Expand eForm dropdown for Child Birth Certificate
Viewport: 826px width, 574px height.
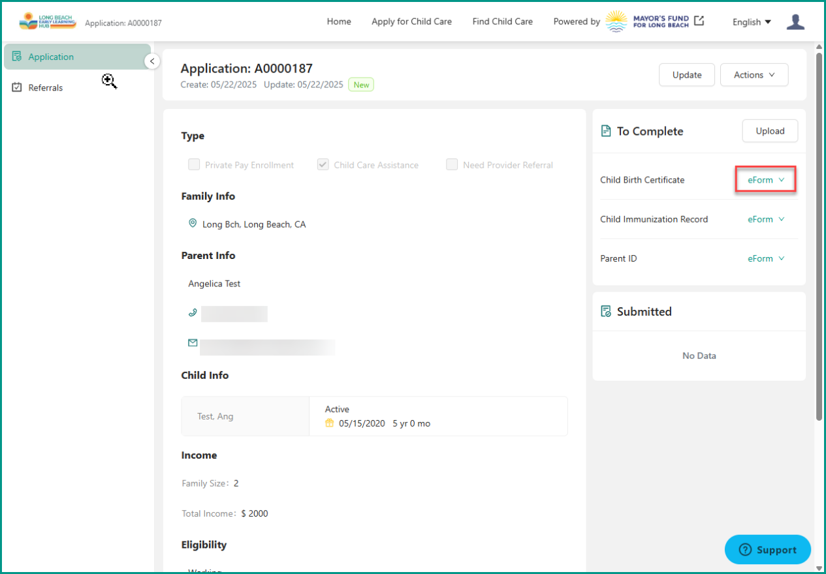(x=766, y=179)
